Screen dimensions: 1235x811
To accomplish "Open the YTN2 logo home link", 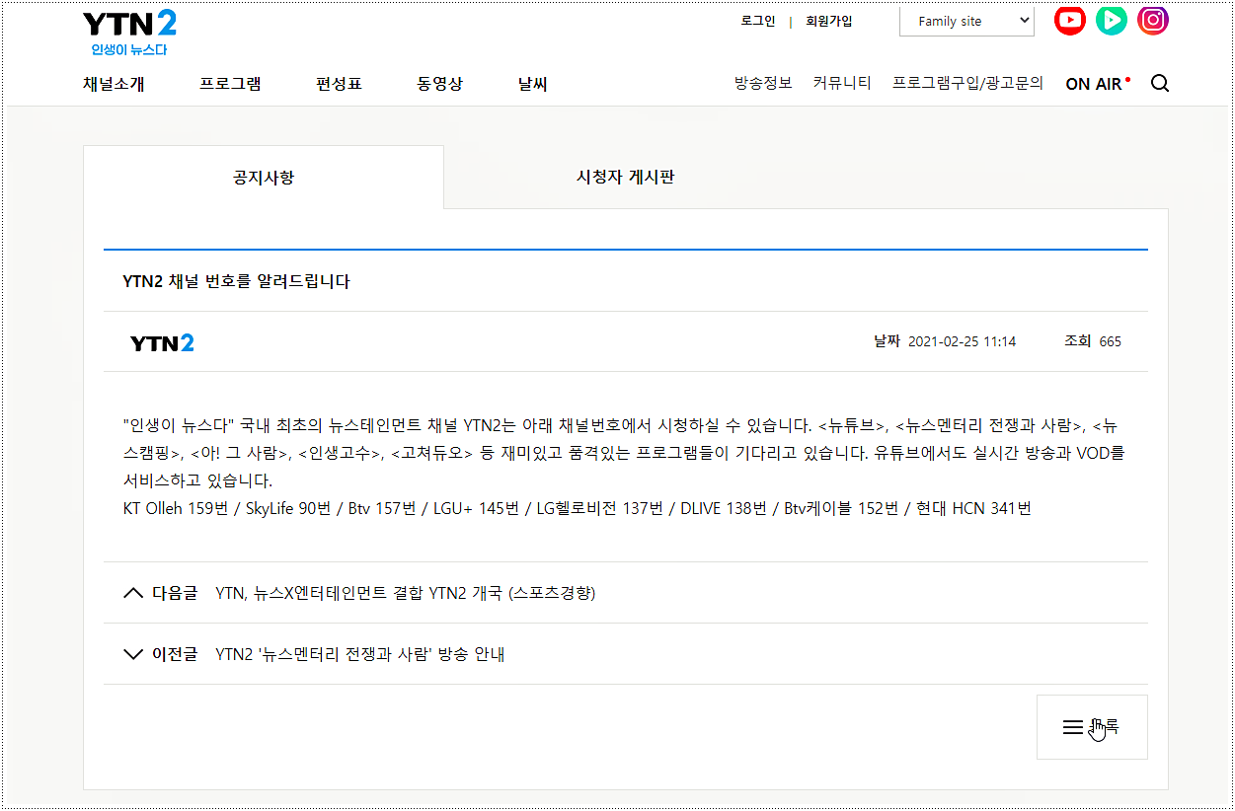I will [129, 33].
